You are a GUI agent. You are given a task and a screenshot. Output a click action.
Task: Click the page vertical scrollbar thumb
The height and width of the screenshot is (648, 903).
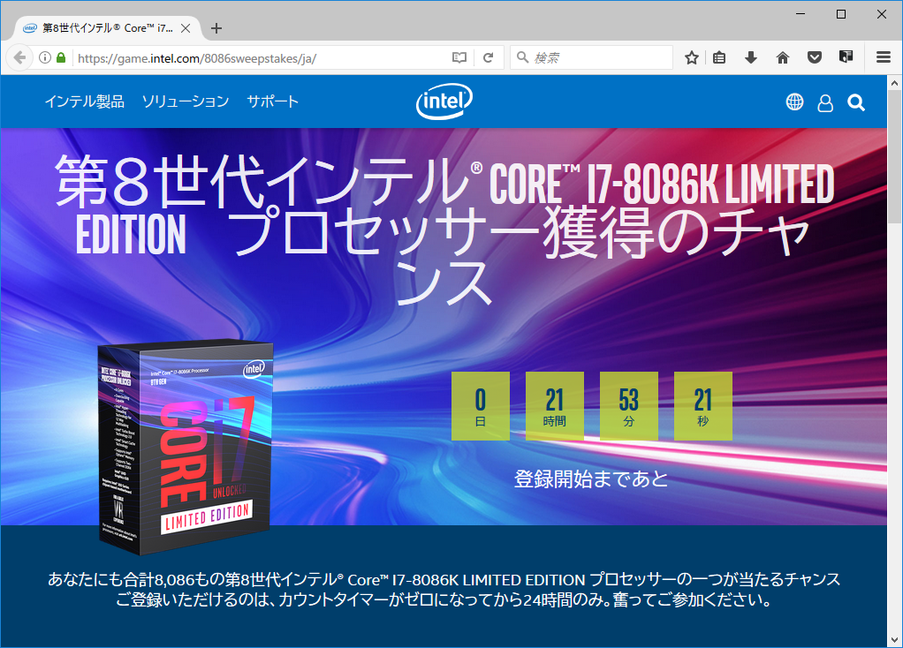click(894, 156)
